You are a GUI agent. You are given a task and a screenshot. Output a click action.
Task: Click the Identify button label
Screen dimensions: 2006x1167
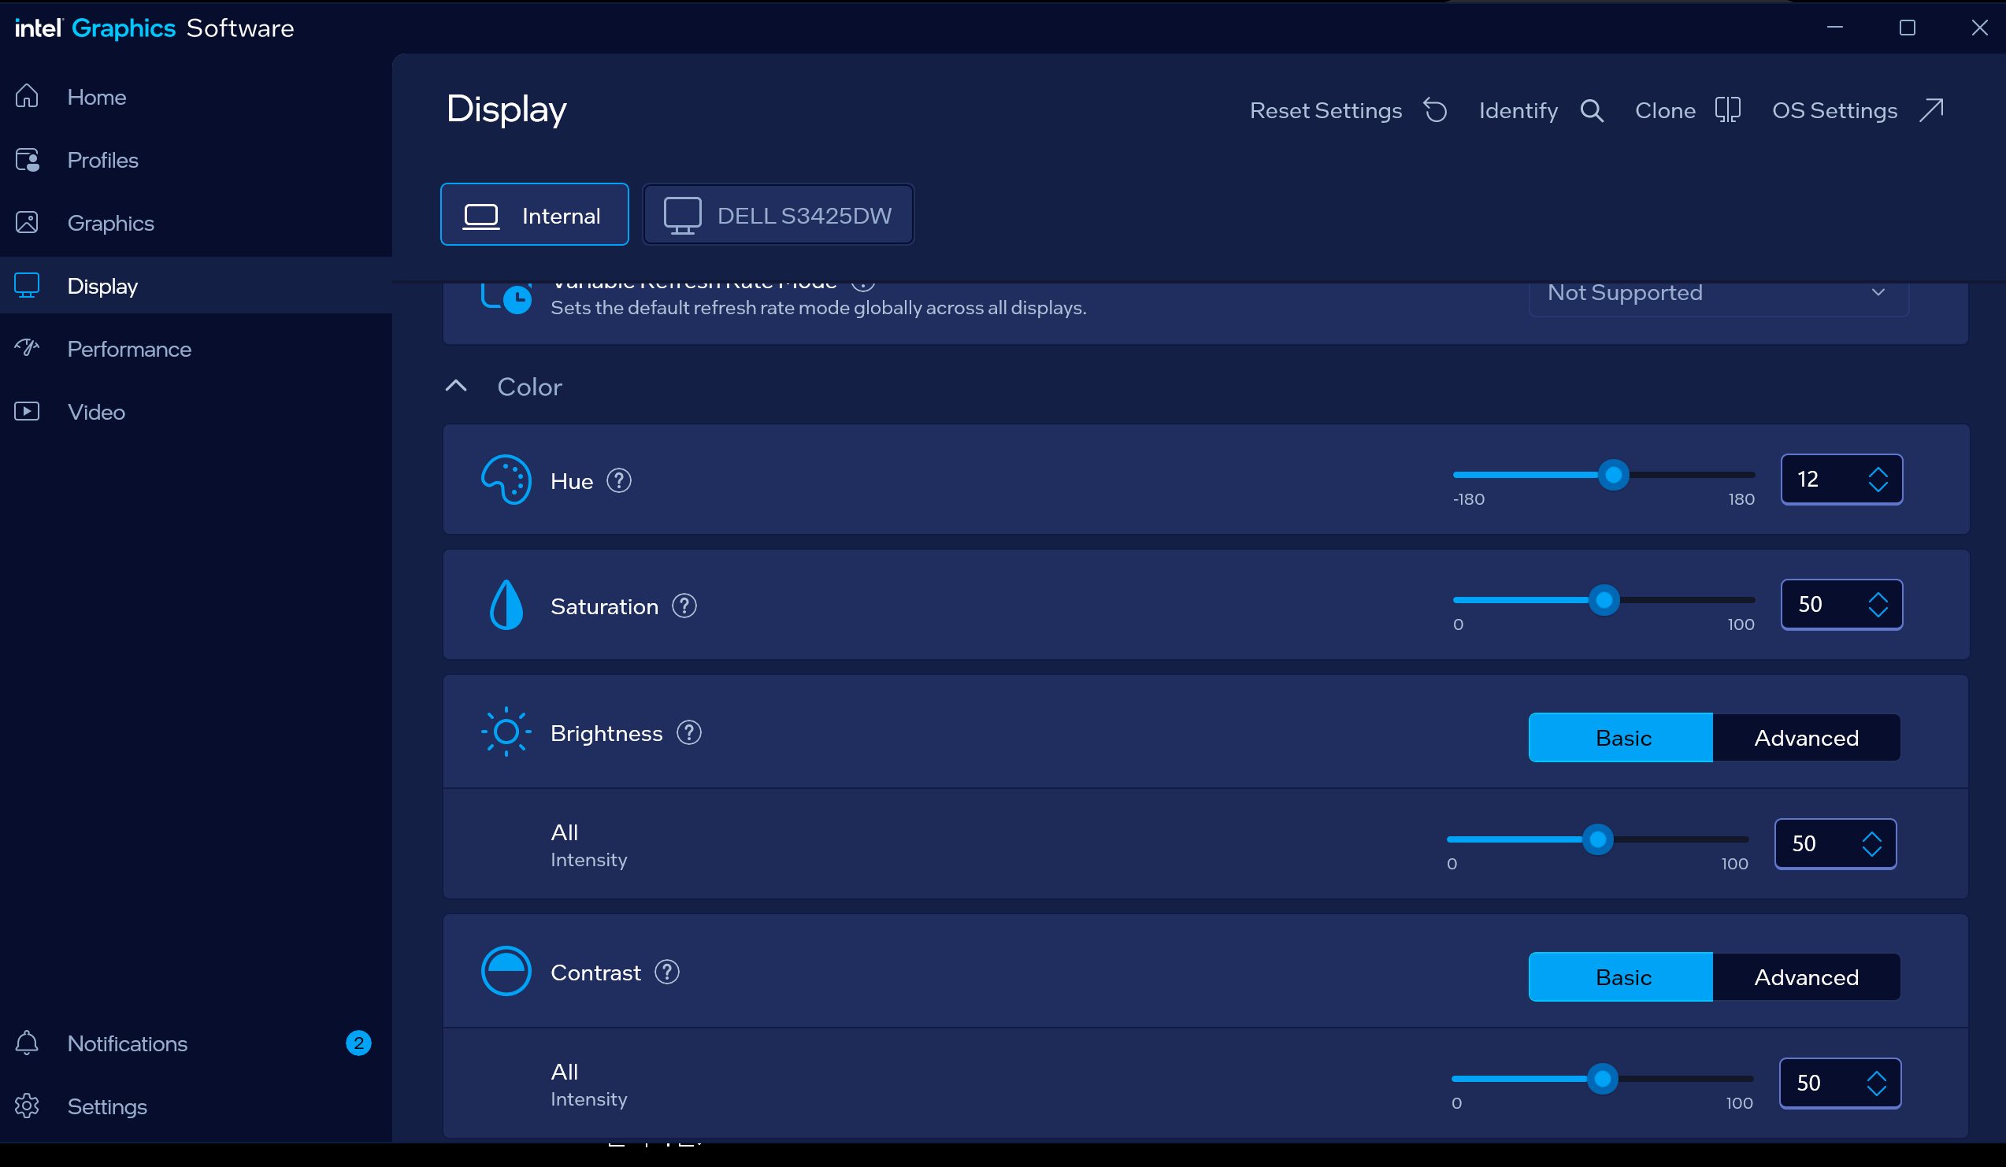tap(1518, 110)
